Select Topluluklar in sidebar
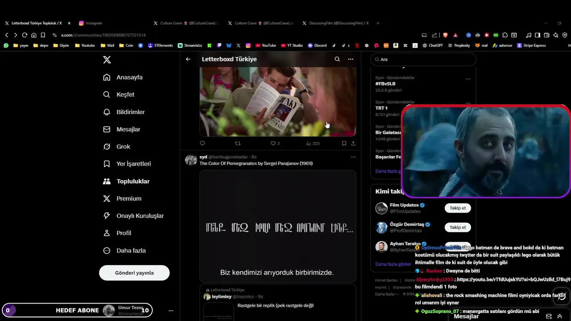This screenshot has width=571, height=321. [x=126, y=181]
